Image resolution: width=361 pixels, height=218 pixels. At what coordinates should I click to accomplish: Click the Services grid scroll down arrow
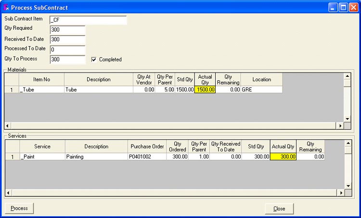pos(348,186)
